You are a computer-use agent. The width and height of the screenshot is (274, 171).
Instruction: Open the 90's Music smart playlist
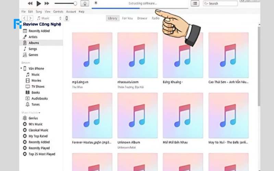pos(36,124)
